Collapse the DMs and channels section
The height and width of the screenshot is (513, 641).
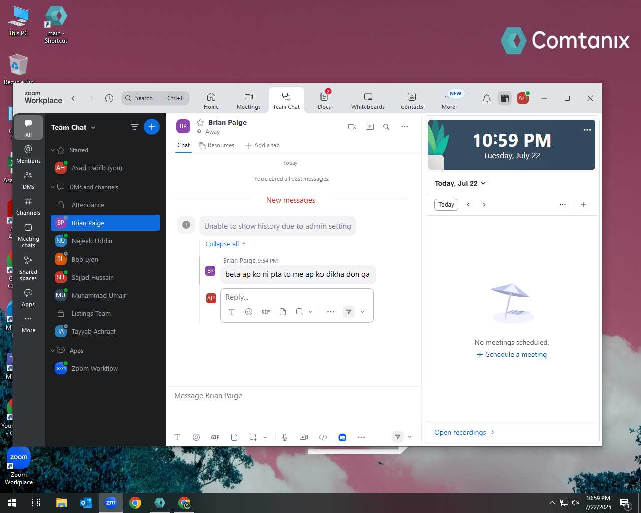click(53, 187)
